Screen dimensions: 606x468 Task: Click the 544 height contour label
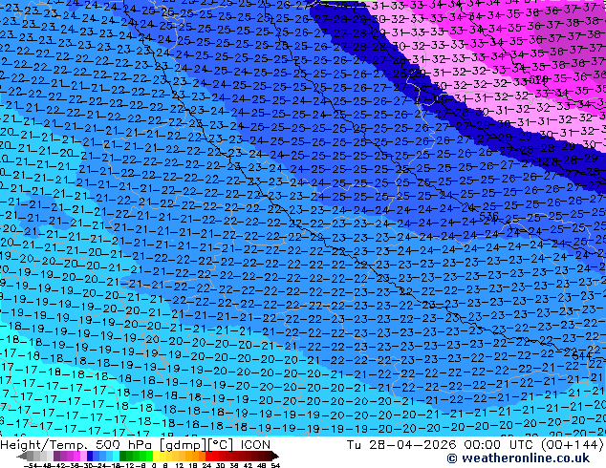tap(582, 355)
